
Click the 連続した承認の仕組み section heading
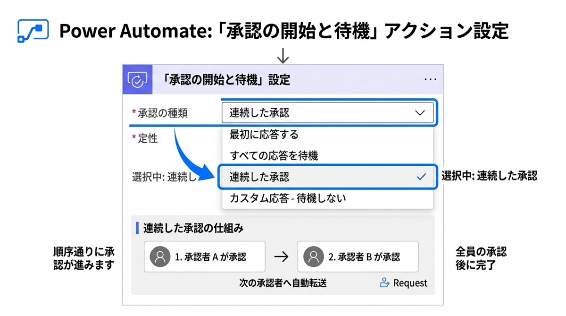tap(193, 229)
